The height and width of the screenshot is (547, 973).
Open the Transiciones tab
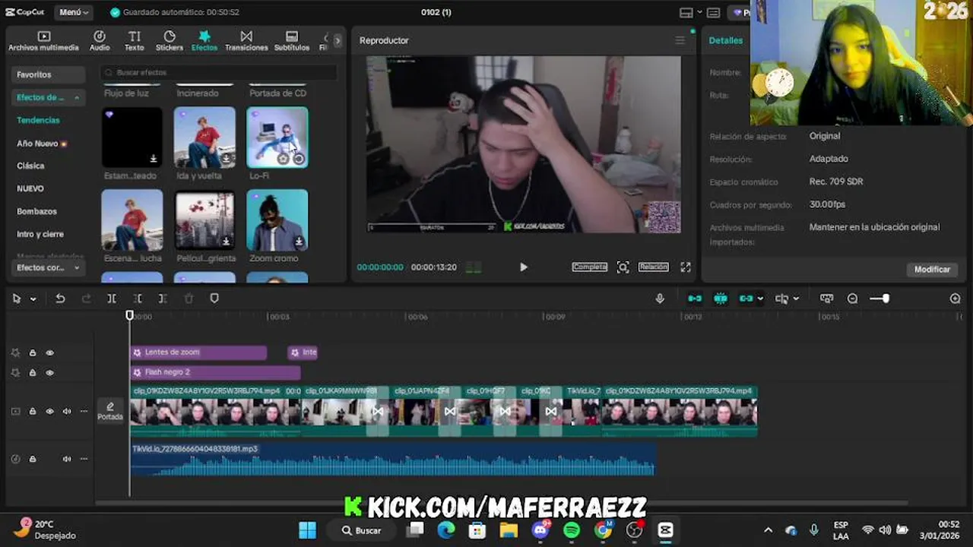click(x=246, y=41)
